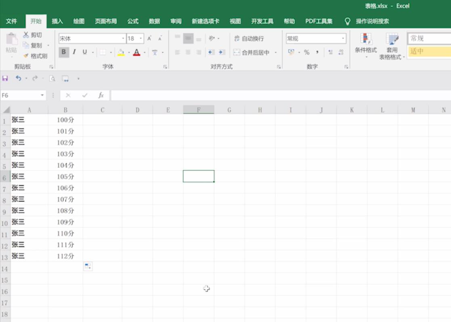This screenshot has height=322, width=451.
Task: Increase font size with larger A icon
Action: click(x=149, y=38)
